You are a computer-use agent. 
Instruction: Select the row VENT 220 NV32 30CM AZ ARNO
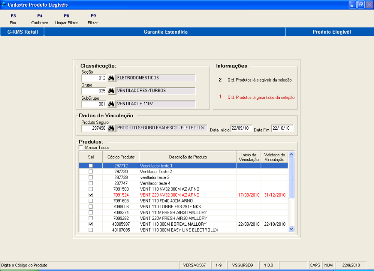coord(183,195)
